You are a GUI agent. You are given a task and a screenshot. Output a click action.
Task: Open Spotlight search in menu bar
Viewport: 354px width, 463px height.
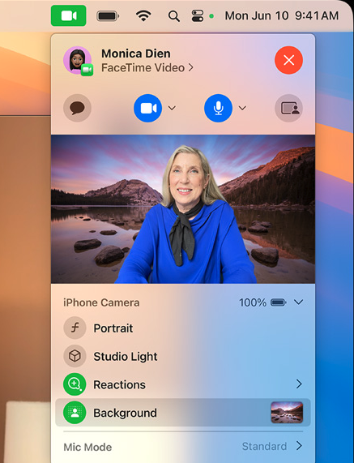click(173, 16)
